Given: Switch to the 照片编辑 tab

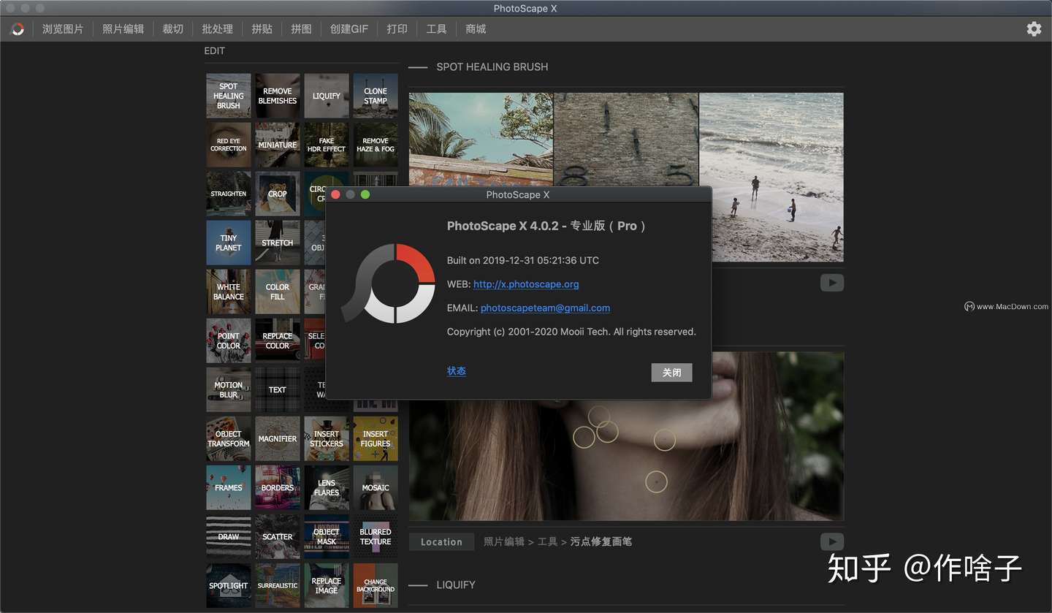Looking at the screenshot, I should click(x=122, y=28).
